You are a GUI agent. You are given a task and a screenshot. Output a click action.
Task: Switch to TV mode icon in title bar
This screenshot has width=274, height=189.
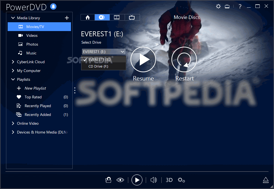click(227, 7)
